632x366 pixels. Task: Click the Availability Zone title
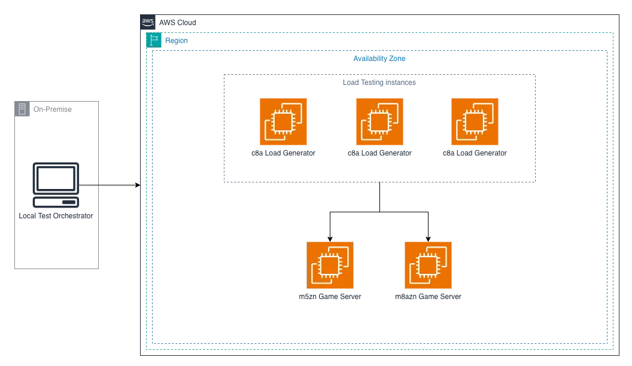point(379,59)
